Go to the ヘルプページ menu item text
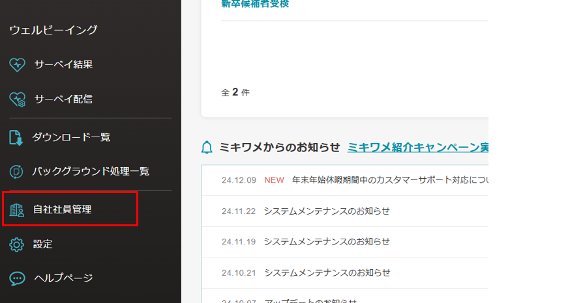570x303 pixels. pyautogui.click(x=63, y=278)
